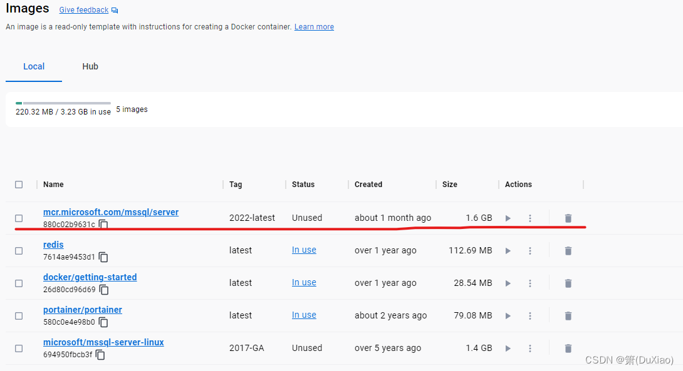Check the docker/getting-started row checkbox
The image size is (683, 371).
pyautogui.click(x=19, y=283)
